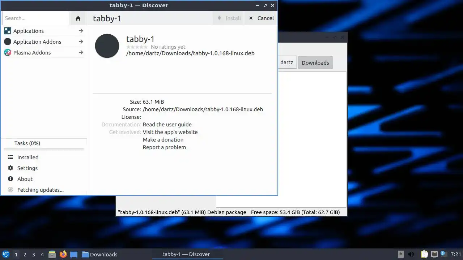Focus the Discover Search field
This screenshot has height=260, width=463.
tap(35, 18)
